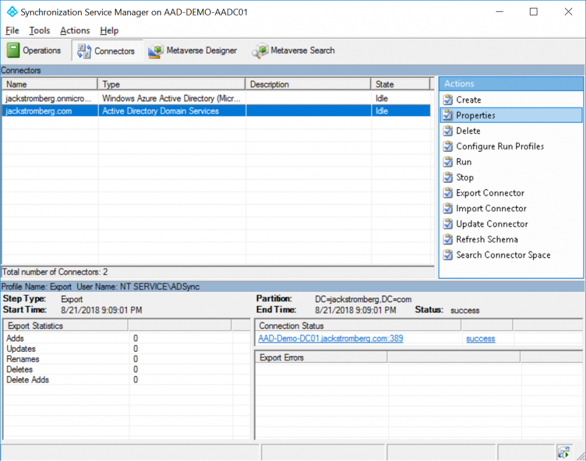Click the Delete Adds statistics row
The image size is (586, 461).
[126, 380]
